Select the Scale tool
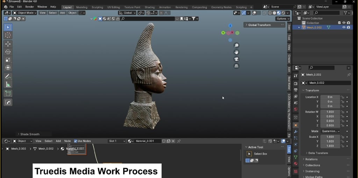The image size is (358, 178). [8, 60]
